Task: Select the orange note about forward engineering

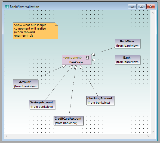Action: point(35,31)
